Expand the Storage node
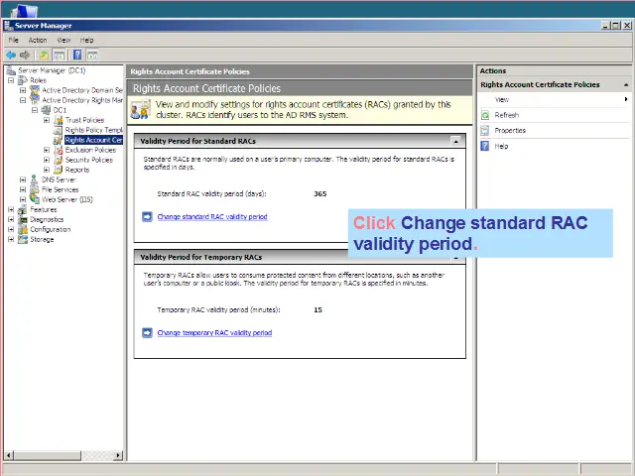 pyautogui.click(x=11, y=239)
